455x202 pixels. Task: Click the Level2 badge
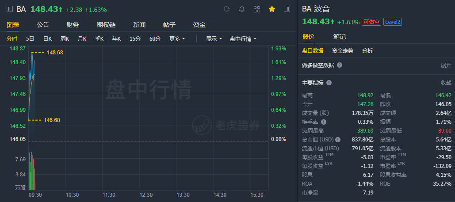[x=393, y=22]
